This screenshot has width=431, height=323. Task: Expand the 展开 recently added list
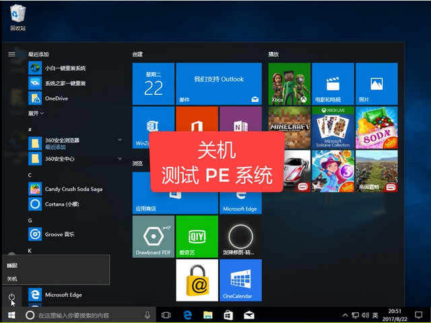click(x=34, y=113)
